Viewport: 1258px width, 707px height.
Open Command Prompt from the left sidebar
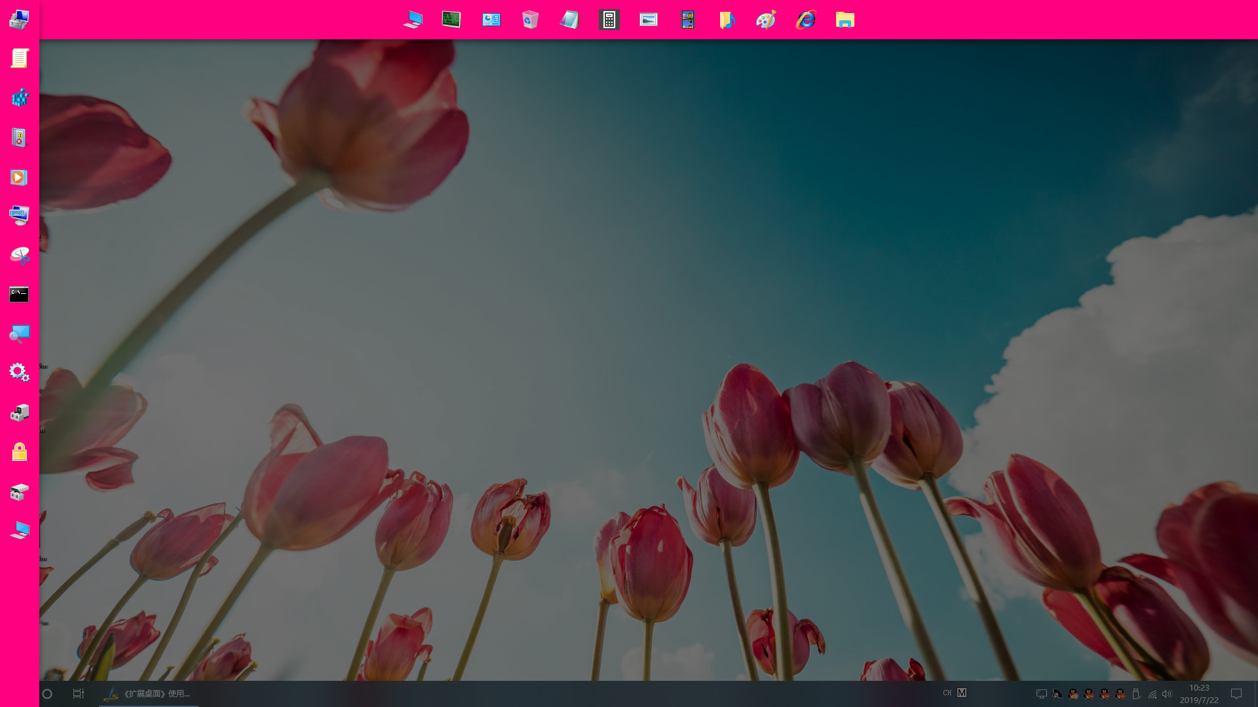19,294
